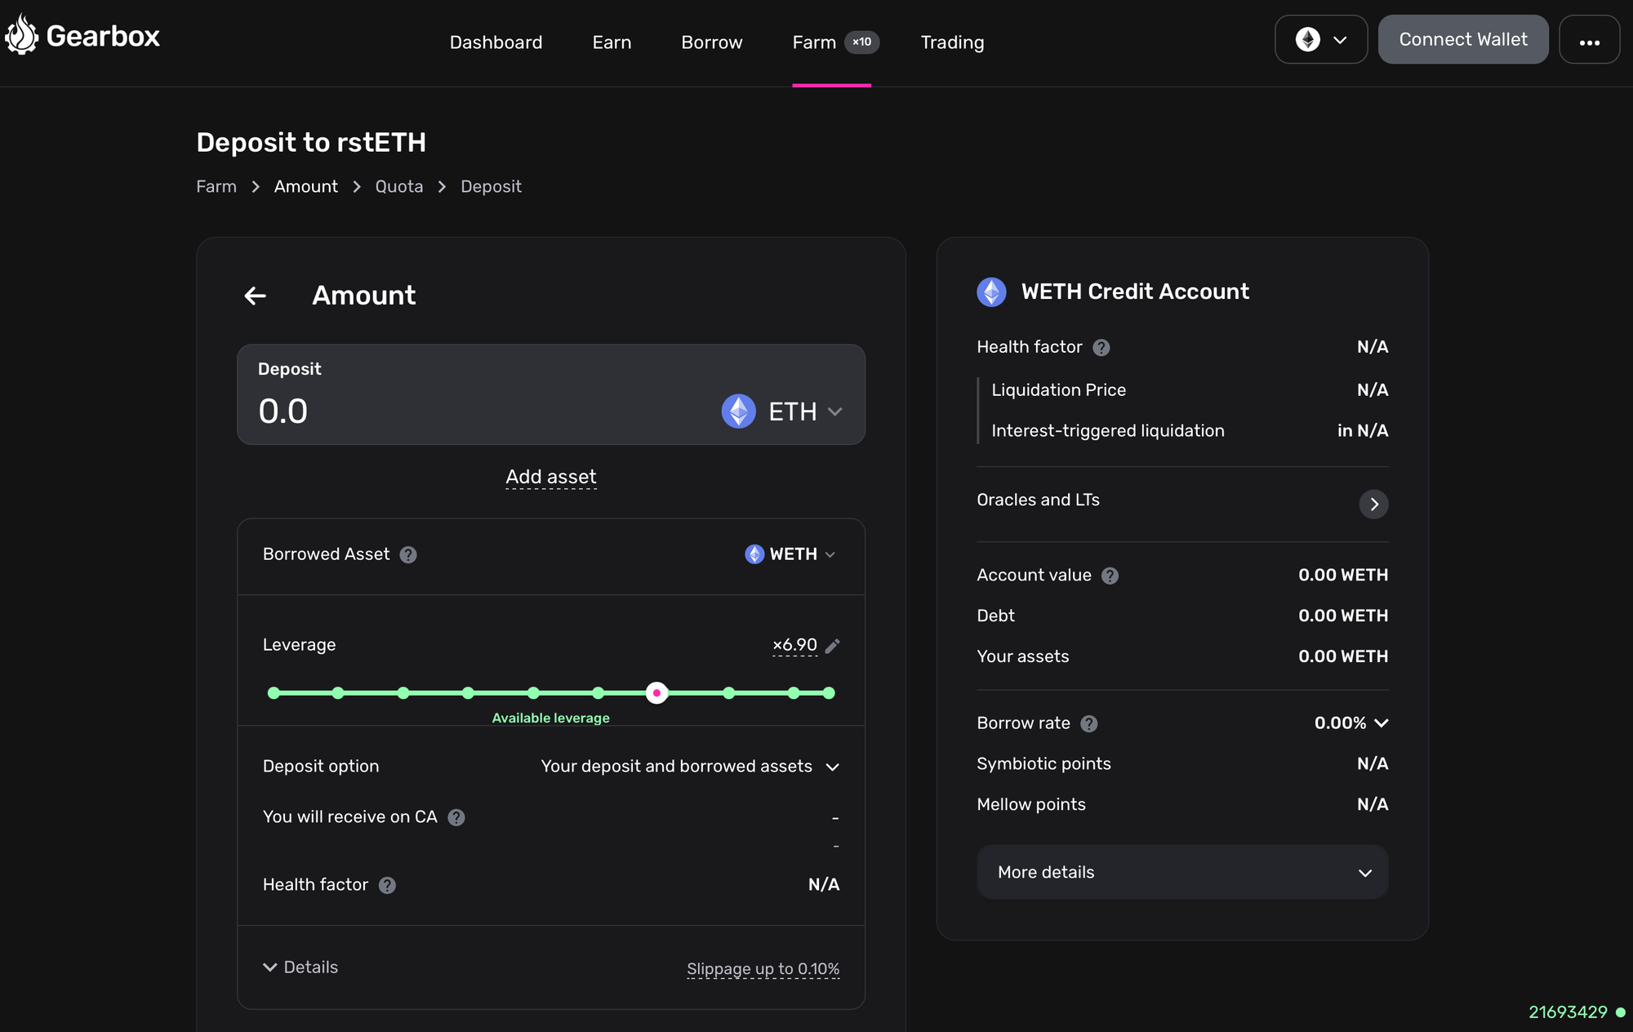Viewport: 1633px width, 1032px height.
Task: Click the 'You will receive on CA' help icon
Action: [456, 817]
